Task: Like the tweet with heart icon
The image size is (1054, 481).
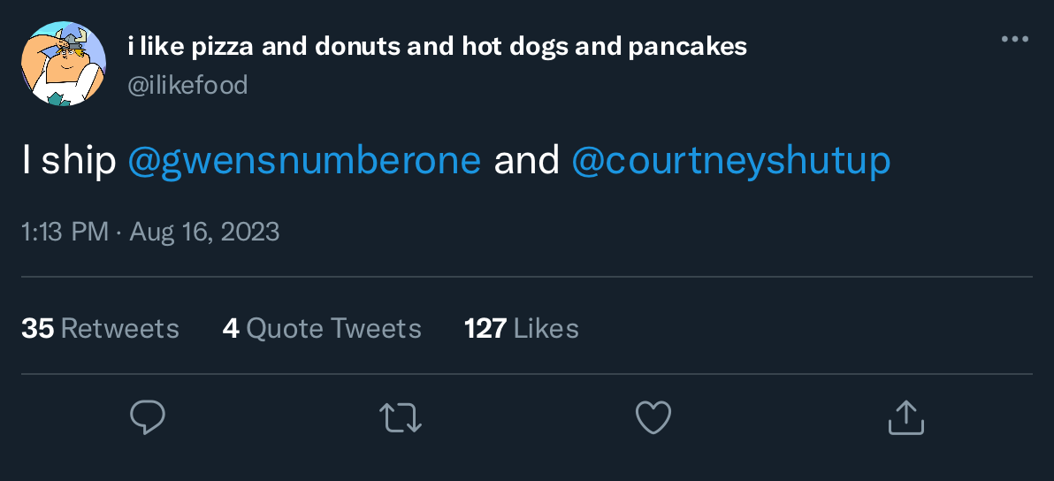Action: pyautogui.click(x=653, y=417)
